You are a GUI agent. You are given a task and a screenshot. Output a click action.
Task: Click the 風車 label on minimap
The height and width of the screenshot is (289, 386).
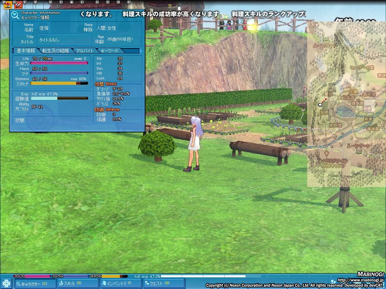coord(368,119)
